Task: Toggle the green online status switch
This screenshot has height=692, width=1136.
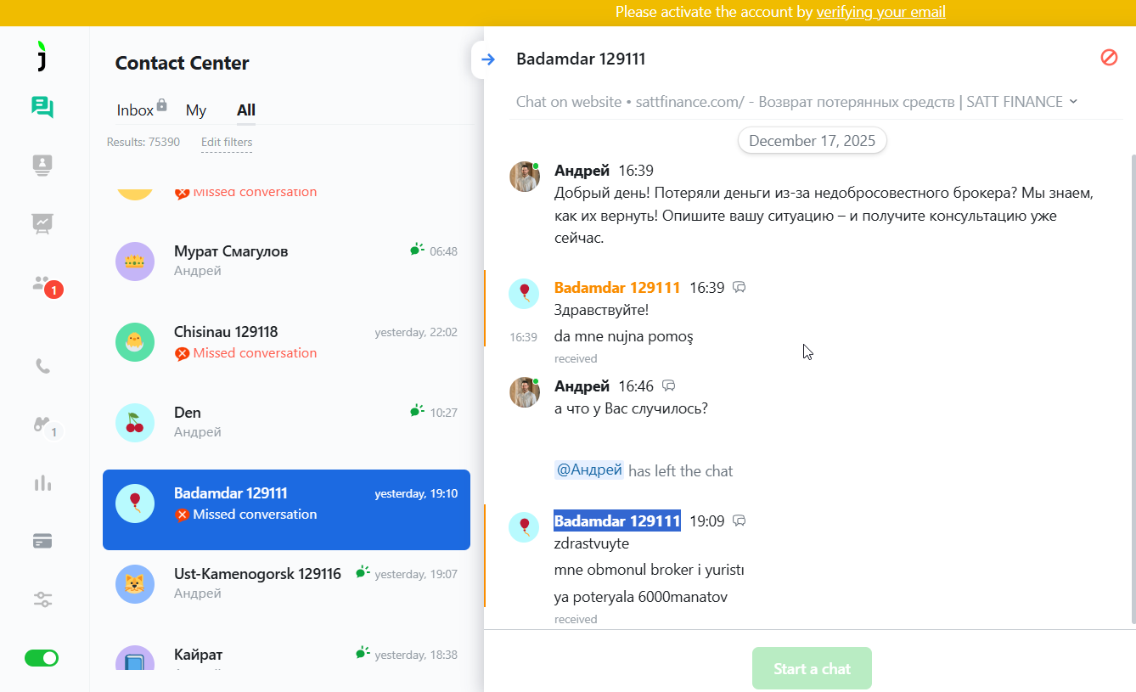Action: click(x=42, y=658)
